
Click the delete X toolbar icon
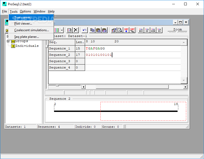(x=76, y=30)
